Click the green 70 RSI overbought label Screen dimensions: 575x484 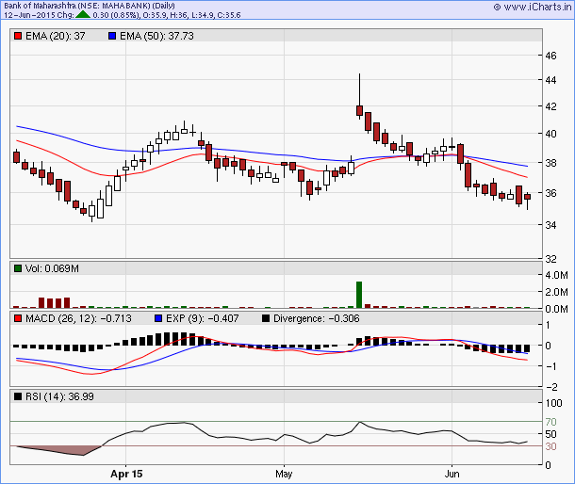coord(550,422)
